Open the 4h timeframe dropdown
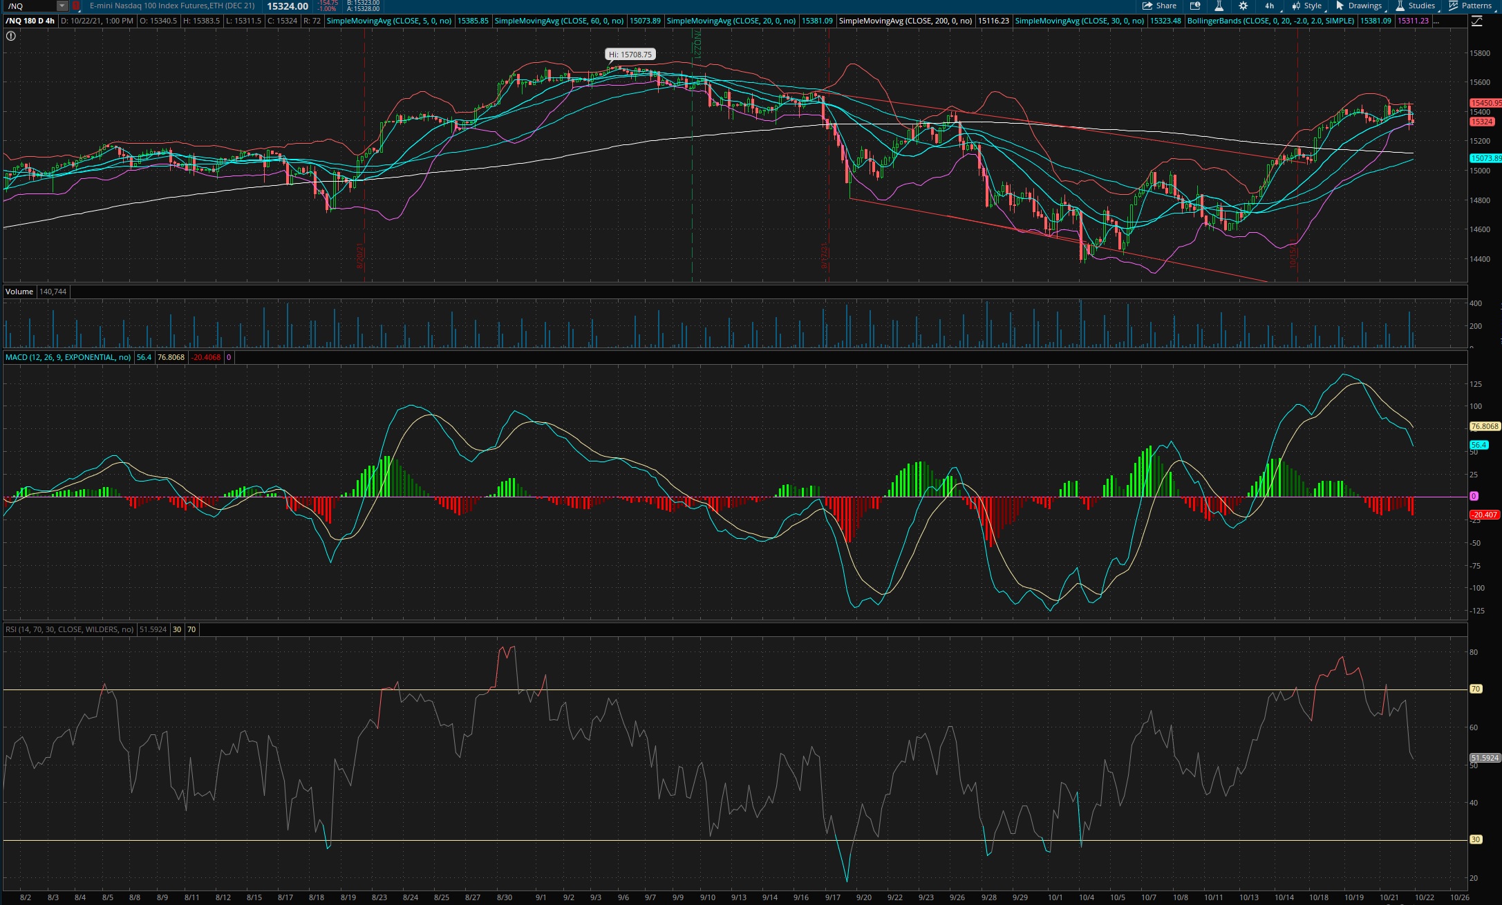This screenshot has height=905, width=1502. pyautogui.click(x=1270, y=6)
